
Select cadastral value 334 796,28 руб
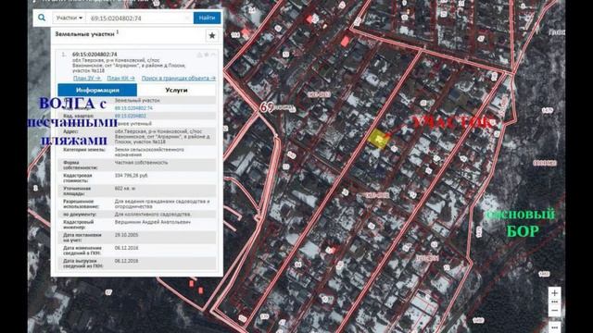[x=131, y=176]
